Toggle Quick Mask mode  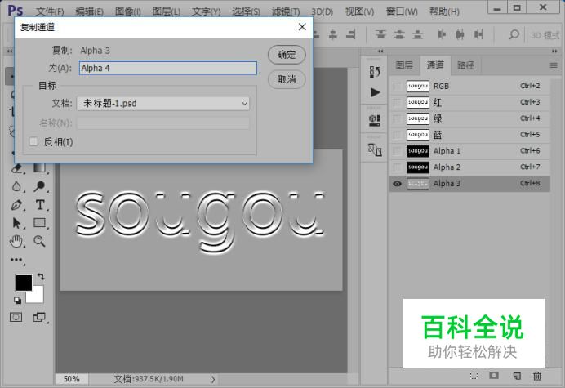click(x=16, y=317)
